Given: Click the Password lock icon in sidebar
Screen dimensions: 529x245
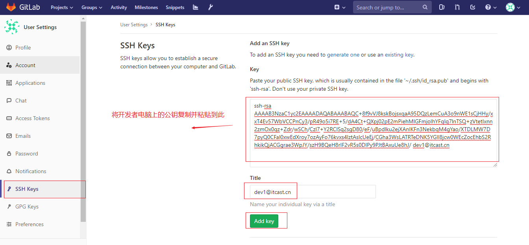Looking at the screenshot, I should click(x=9, y=154).
